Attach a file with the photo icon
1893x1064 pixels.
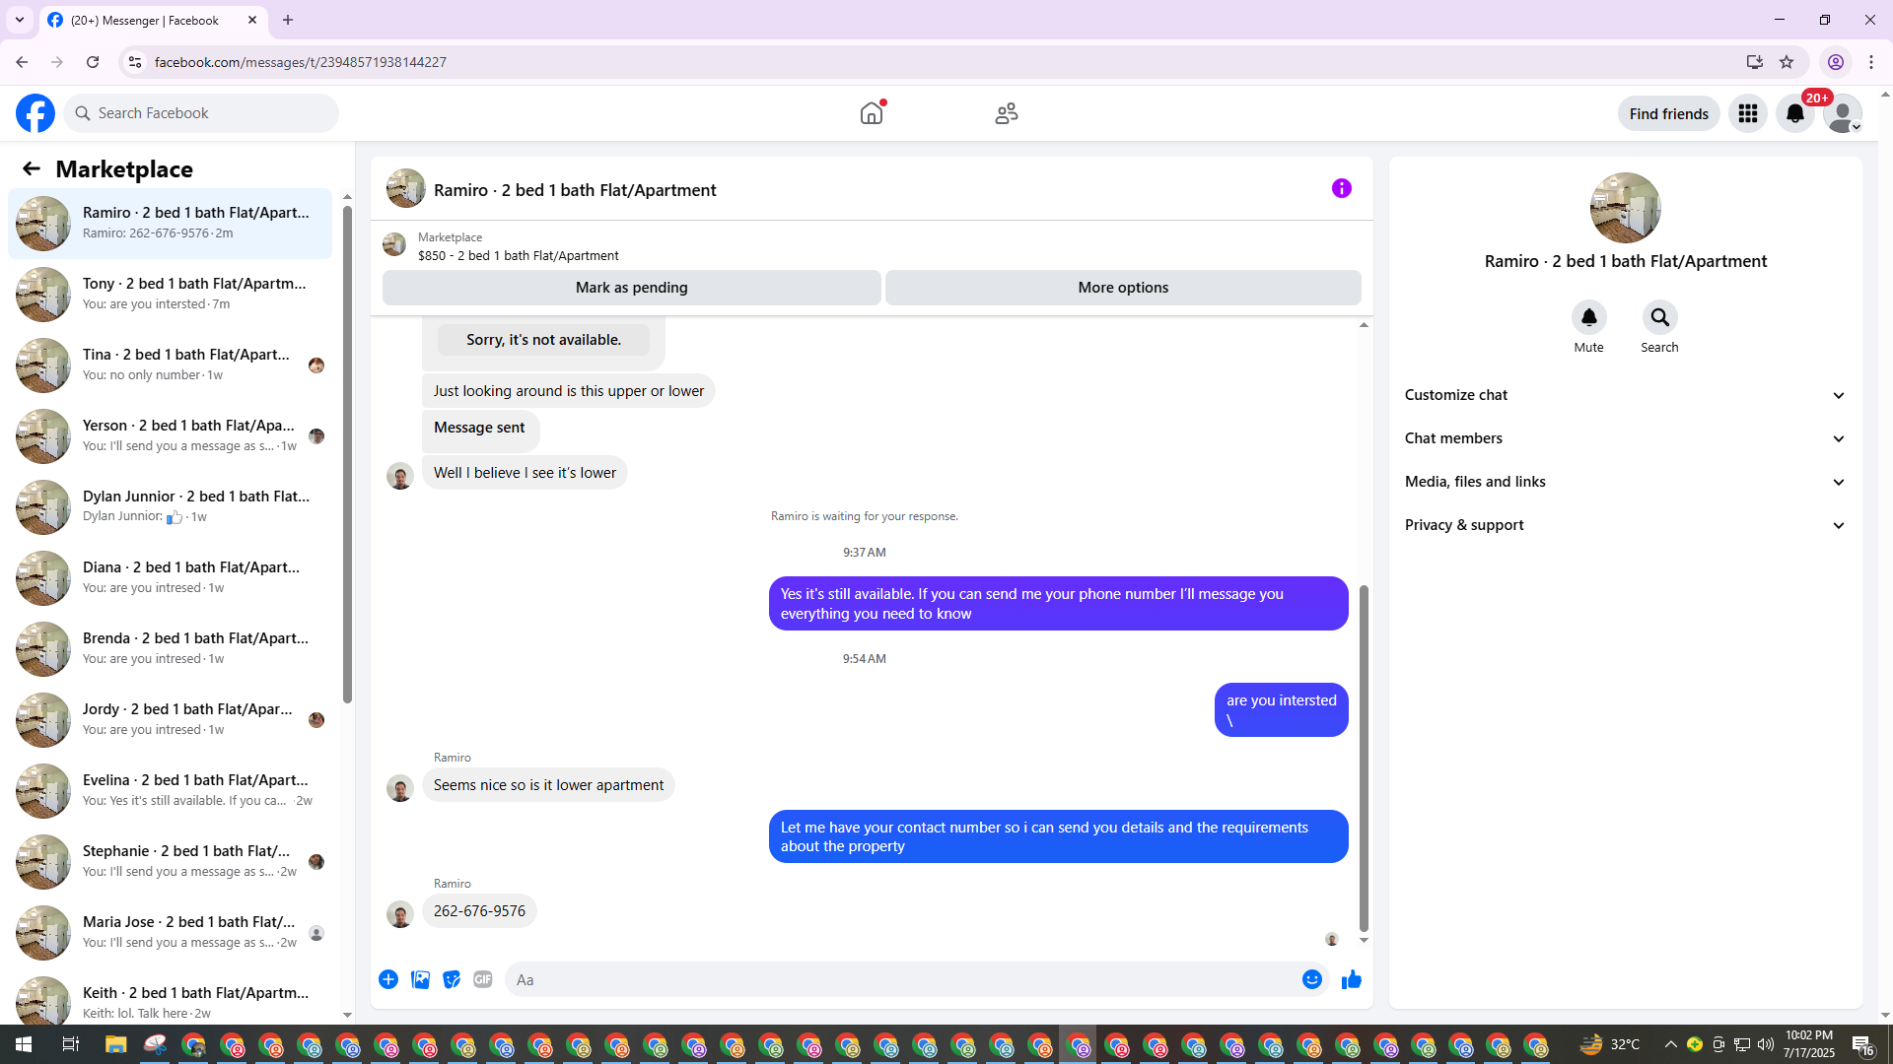420,979
